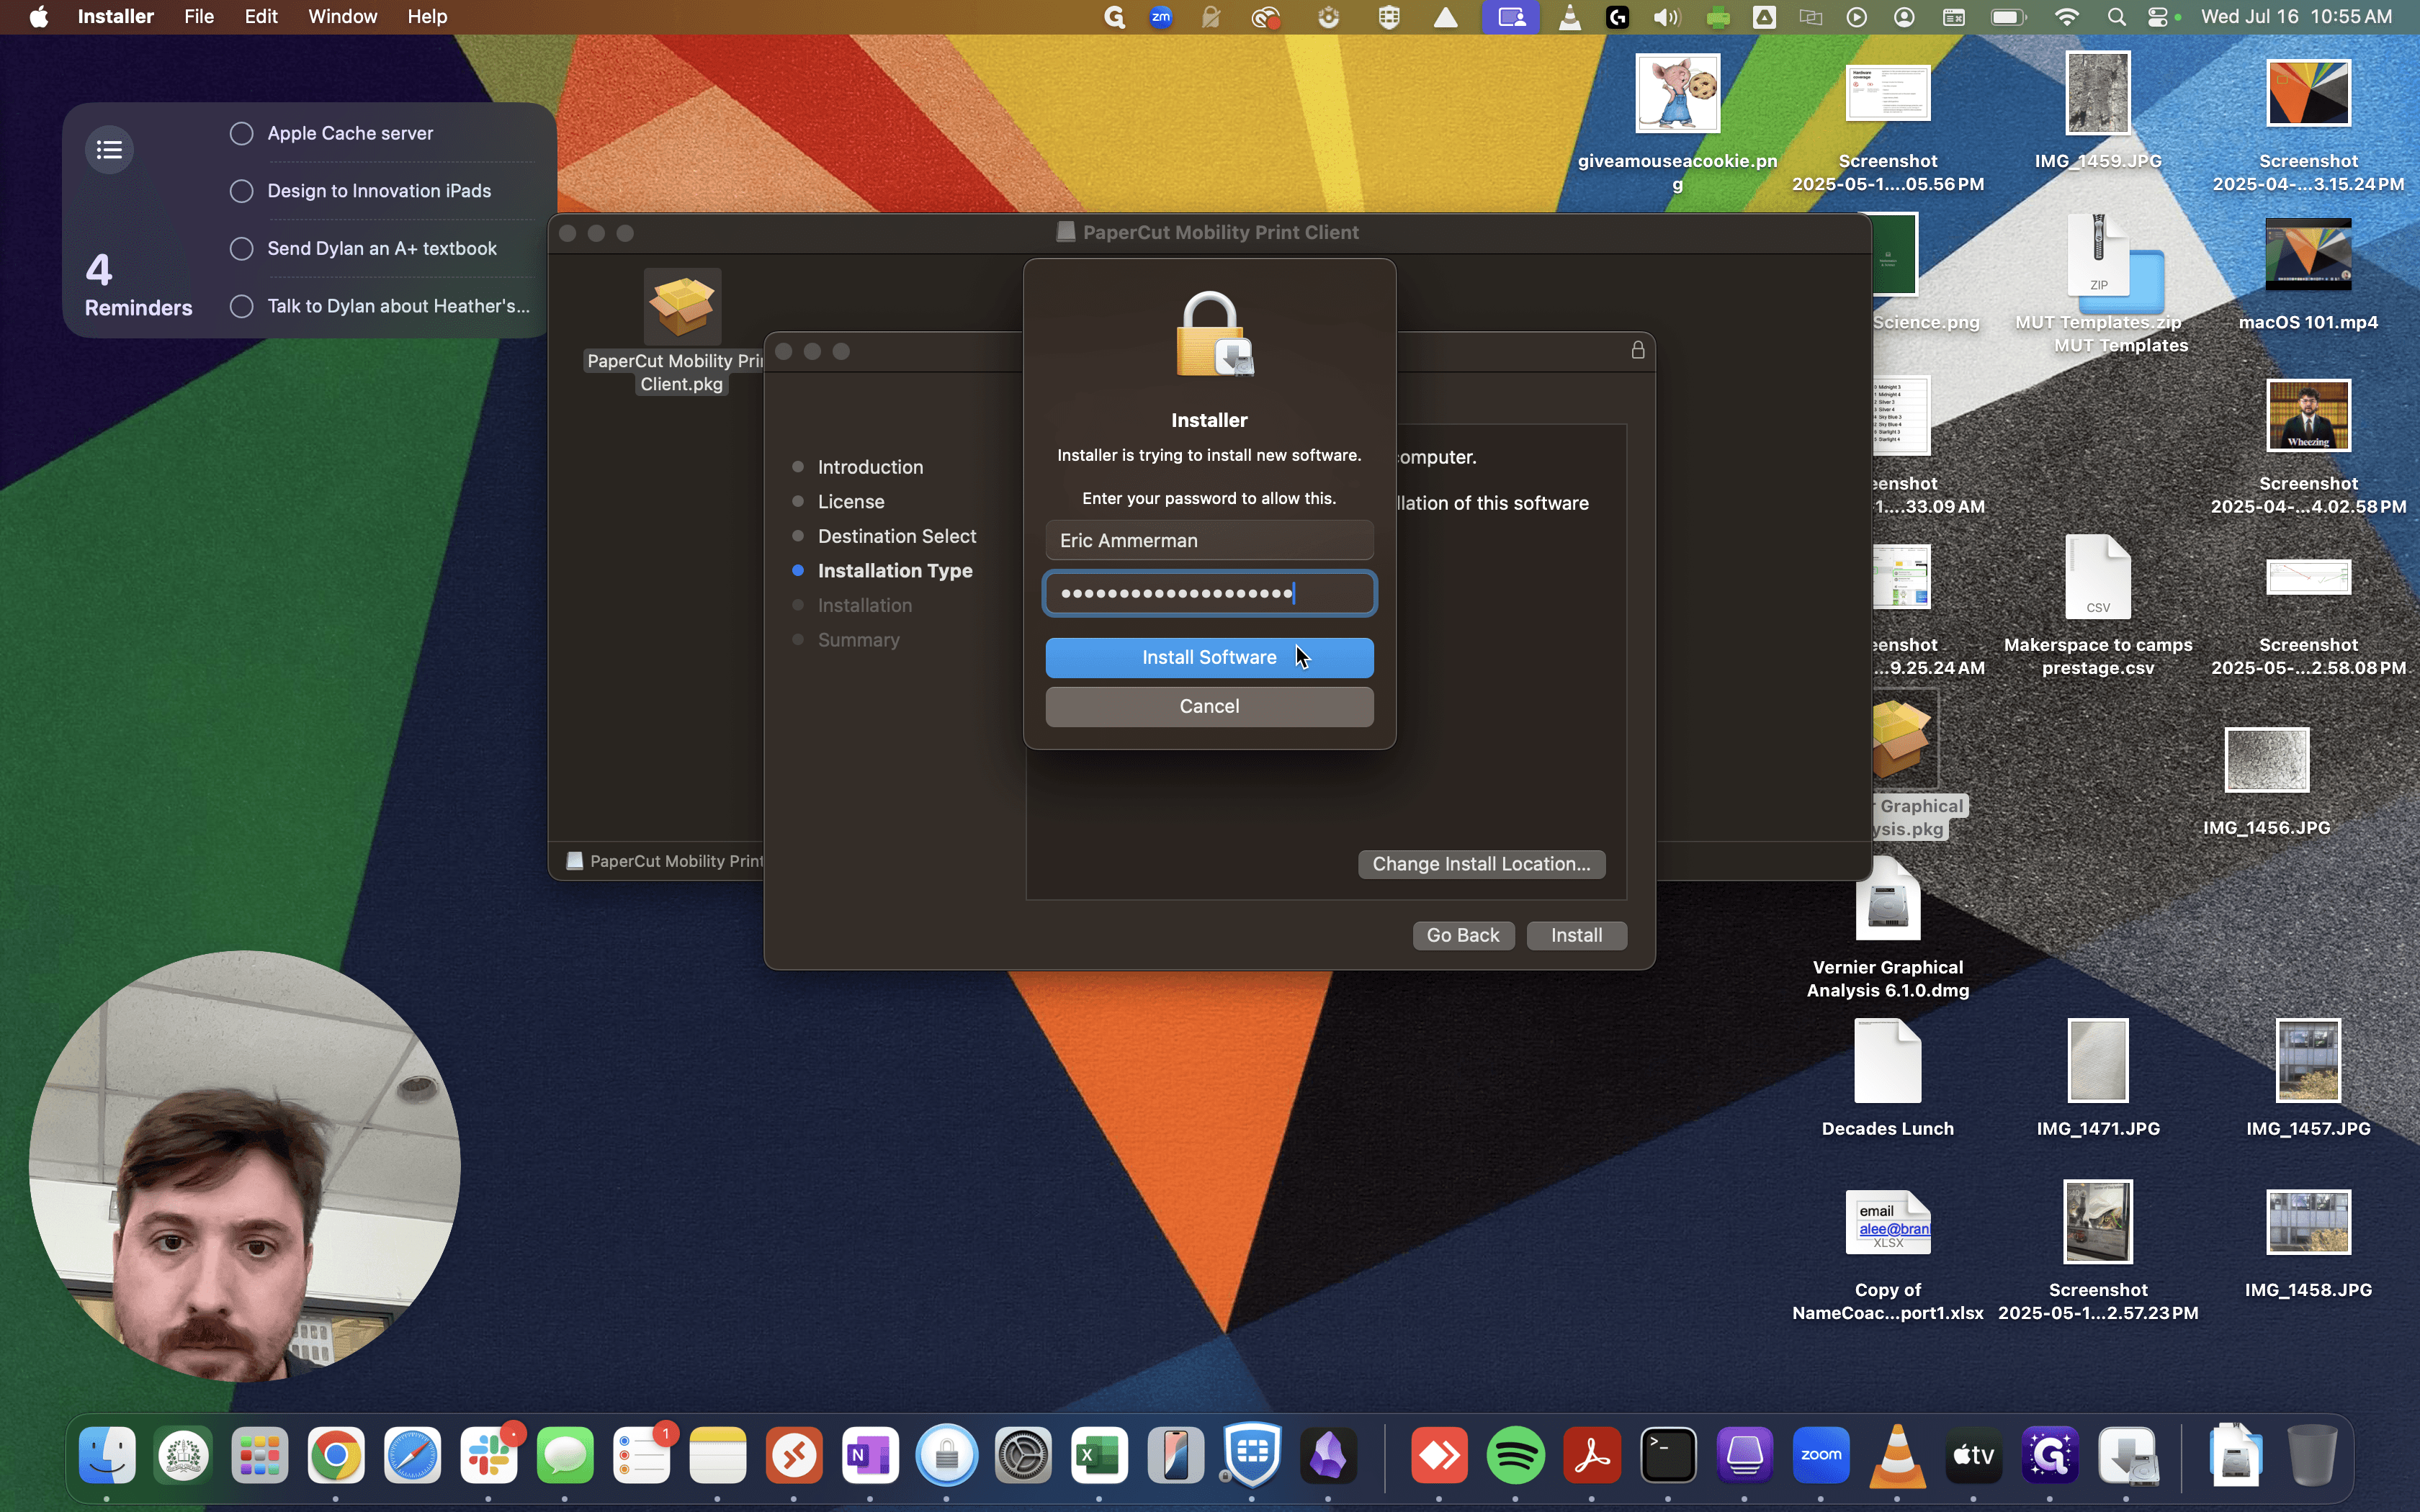Open the Edit menu
Viewport: 2420px width, 1512px height.
pos(261,17)
